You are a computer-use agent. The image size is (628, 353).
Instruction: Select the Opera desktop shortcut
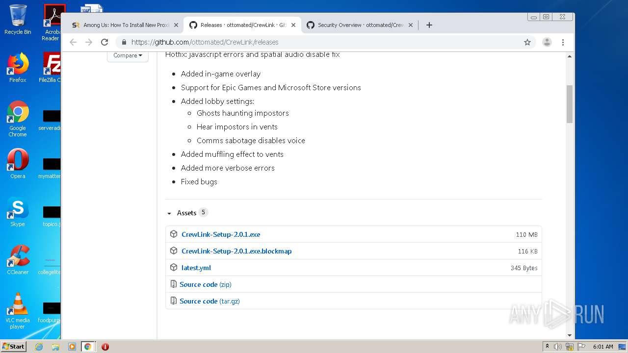click(18, 164)
